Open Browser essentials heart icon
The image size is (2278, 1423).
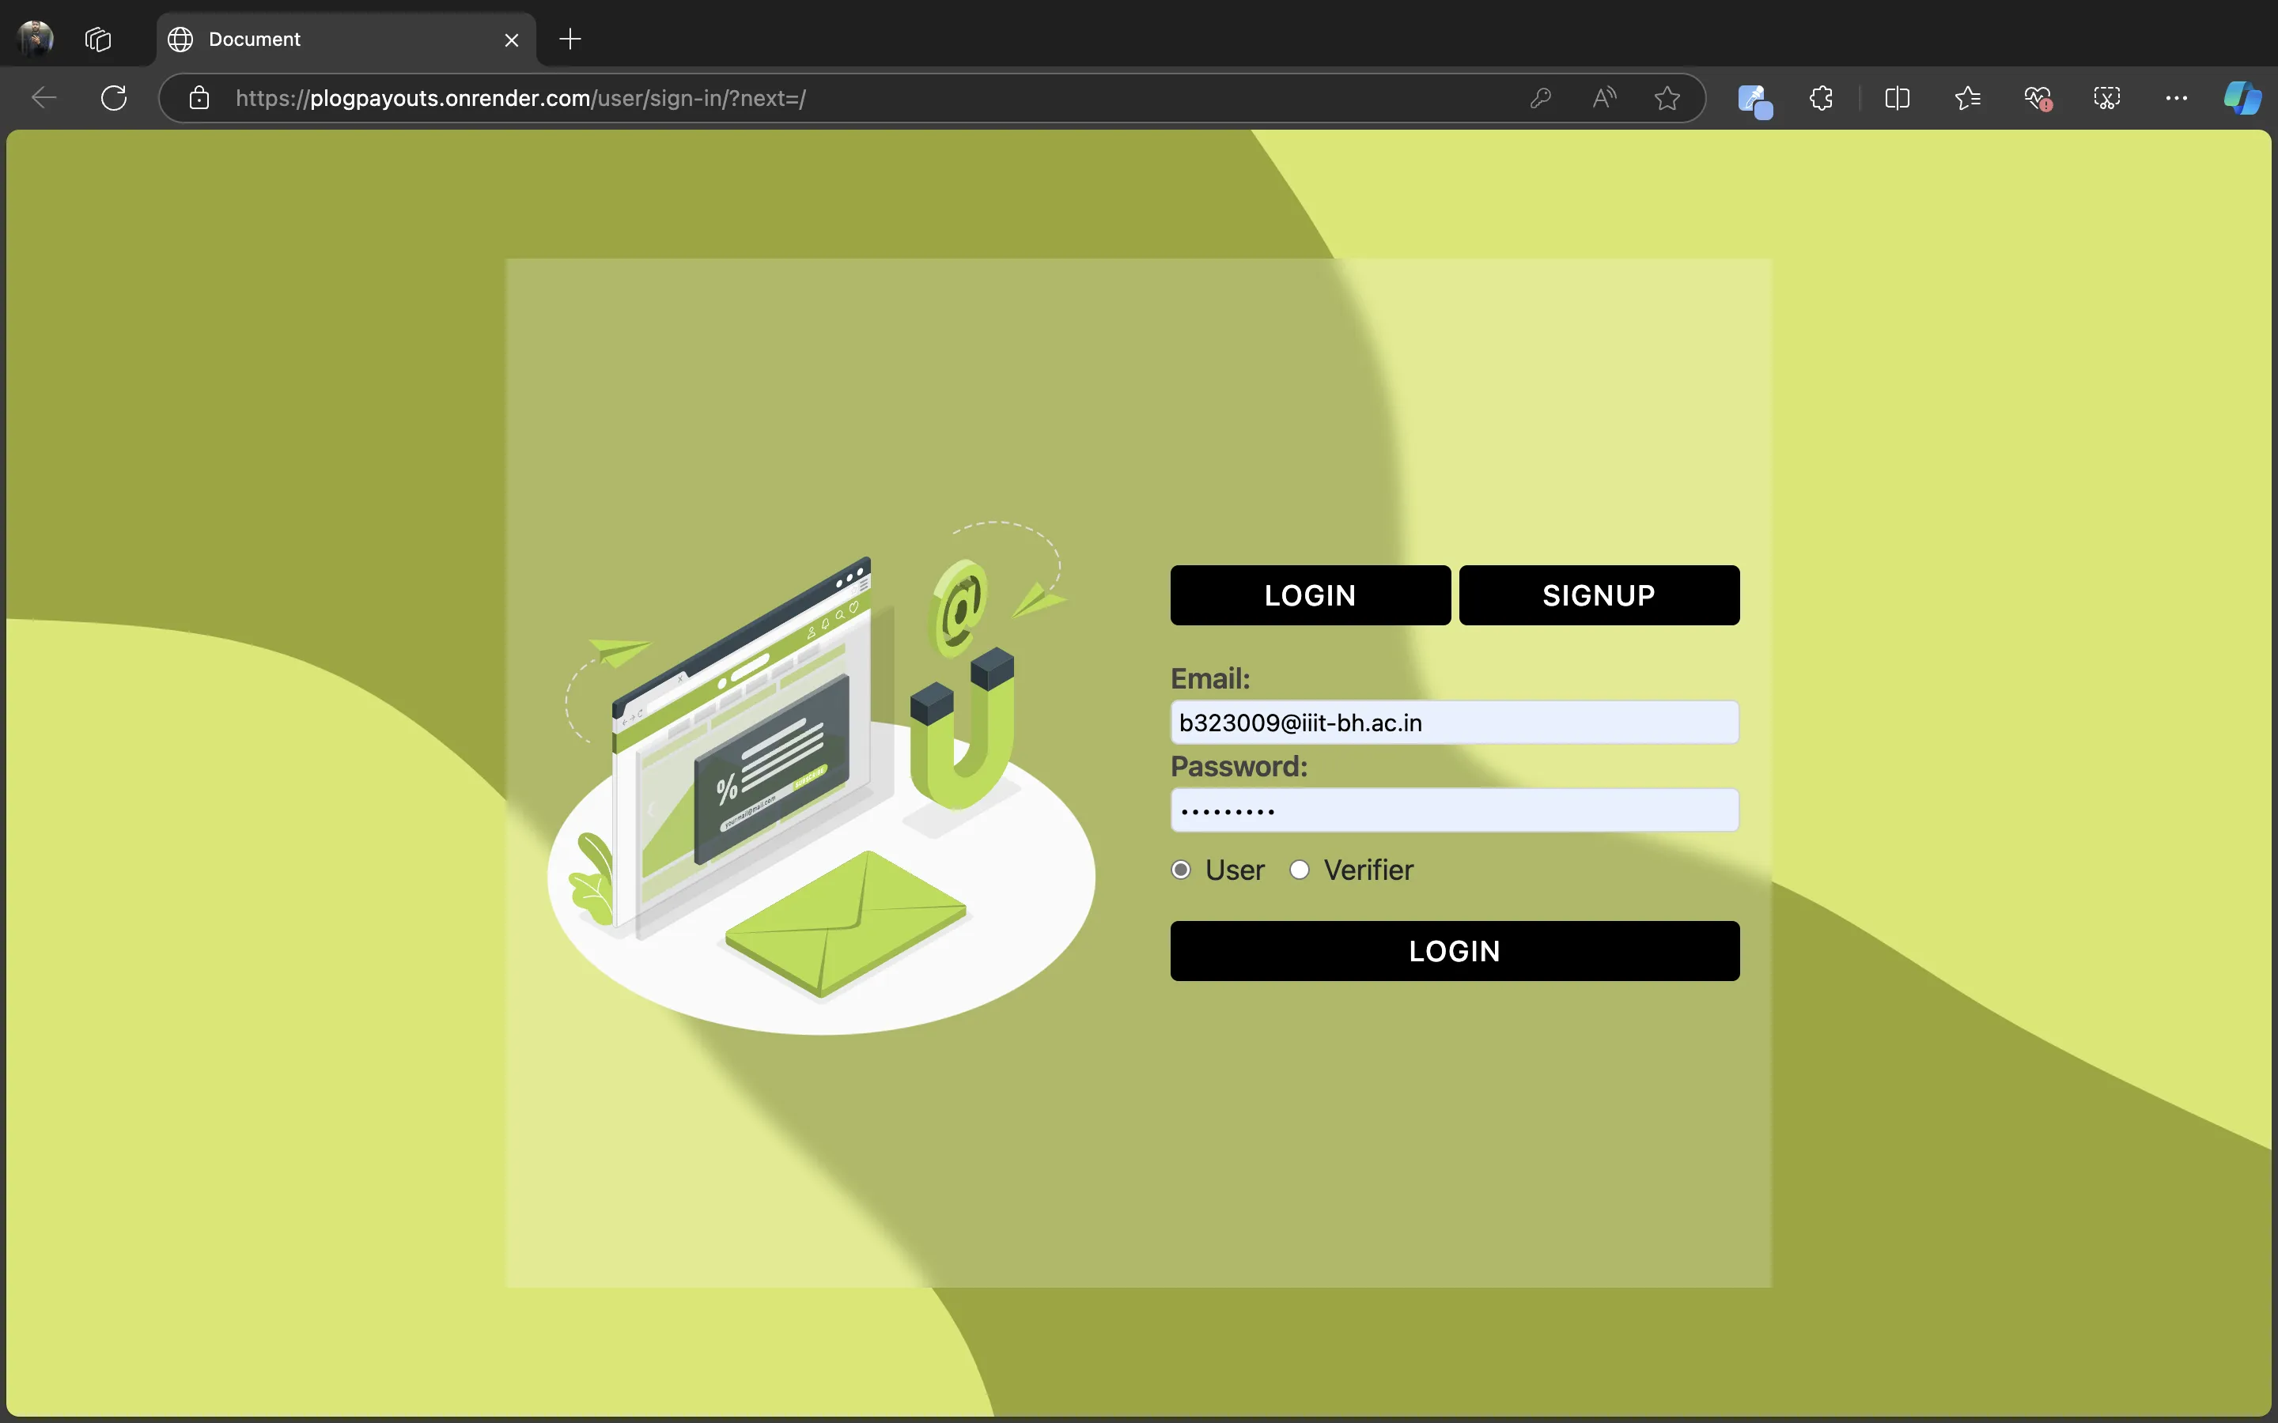(x=2037, y=98)
